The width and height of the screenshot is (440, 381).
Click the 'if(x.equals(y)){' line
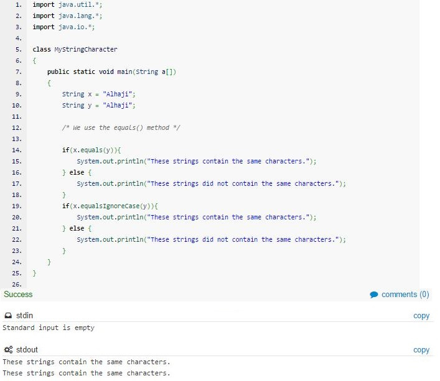91,150
